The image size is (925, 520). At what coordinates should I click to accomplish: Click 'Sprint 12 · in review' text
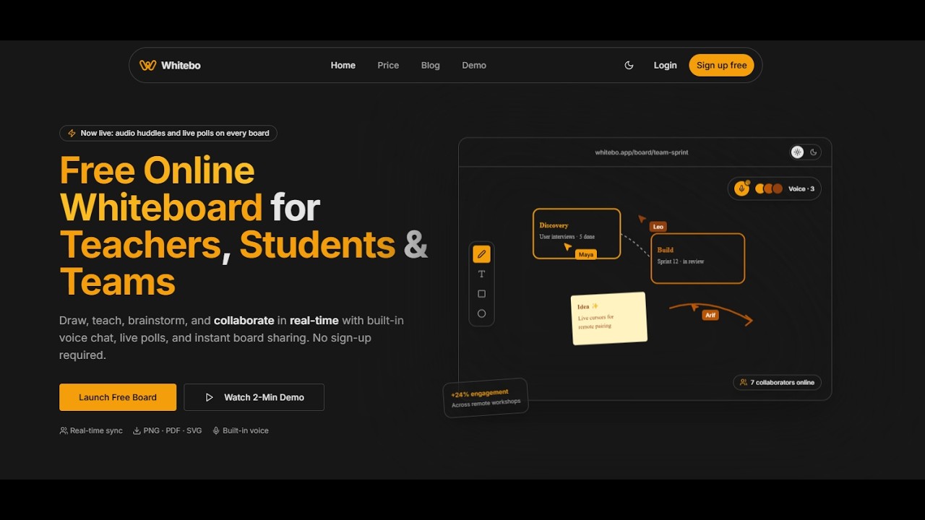tap(681, 261)
